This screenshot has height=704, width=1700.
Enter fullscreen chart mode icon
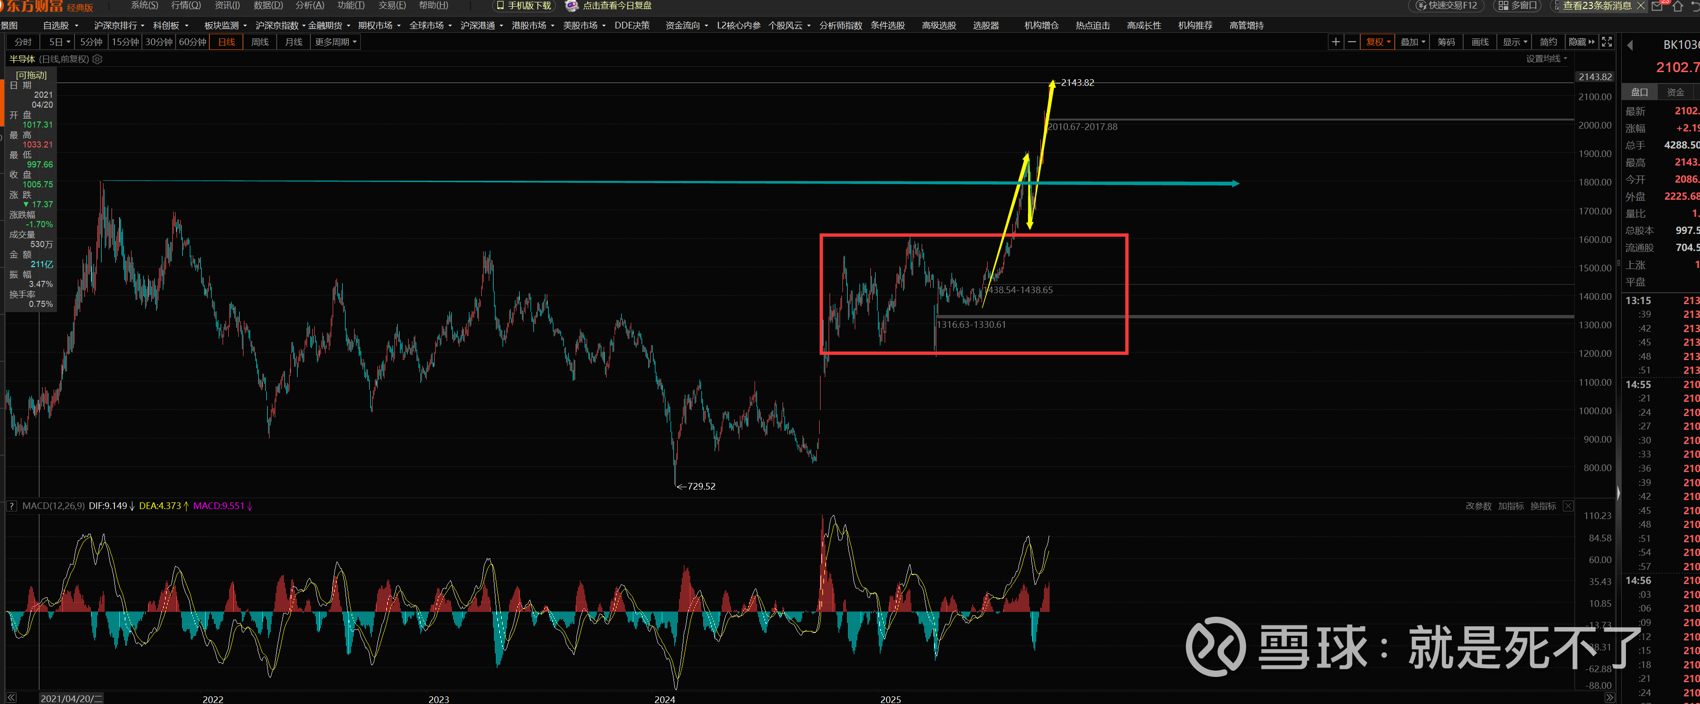coord(1607,42)
